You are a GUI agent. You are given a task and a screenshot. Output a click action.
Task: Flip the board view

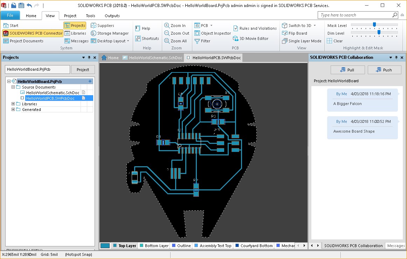coord(294,33)
